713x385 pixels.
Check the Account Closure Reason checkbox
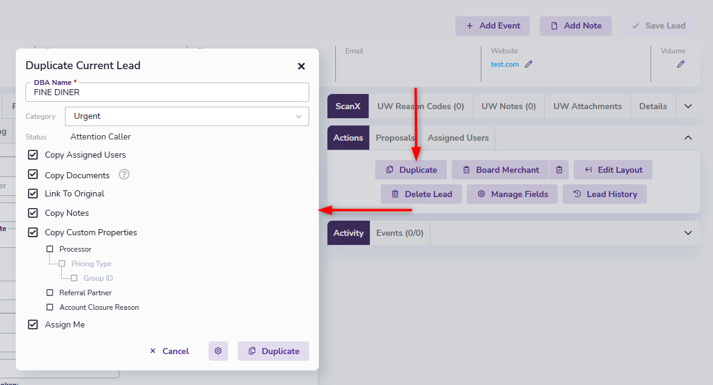(x=50, y=307)
